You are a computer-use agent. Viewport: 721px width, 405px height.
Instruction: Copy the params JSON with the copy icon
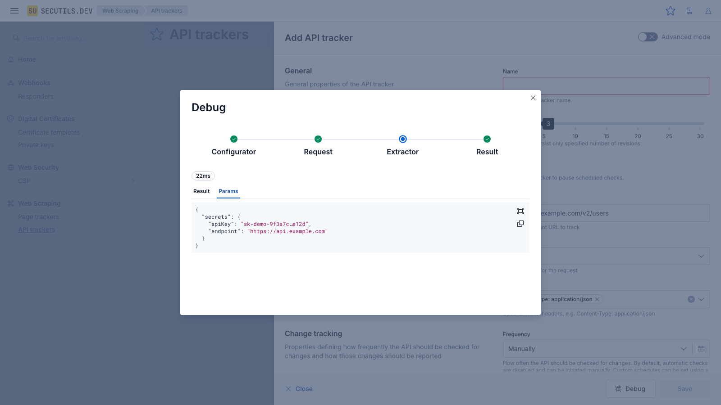520,224
